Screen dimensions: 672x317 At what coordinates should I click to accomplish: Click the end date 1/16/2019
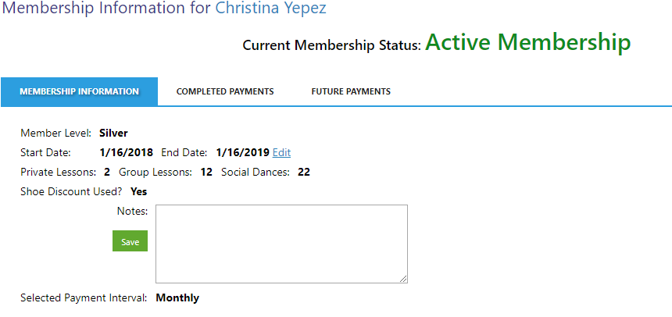coord(242,152)
